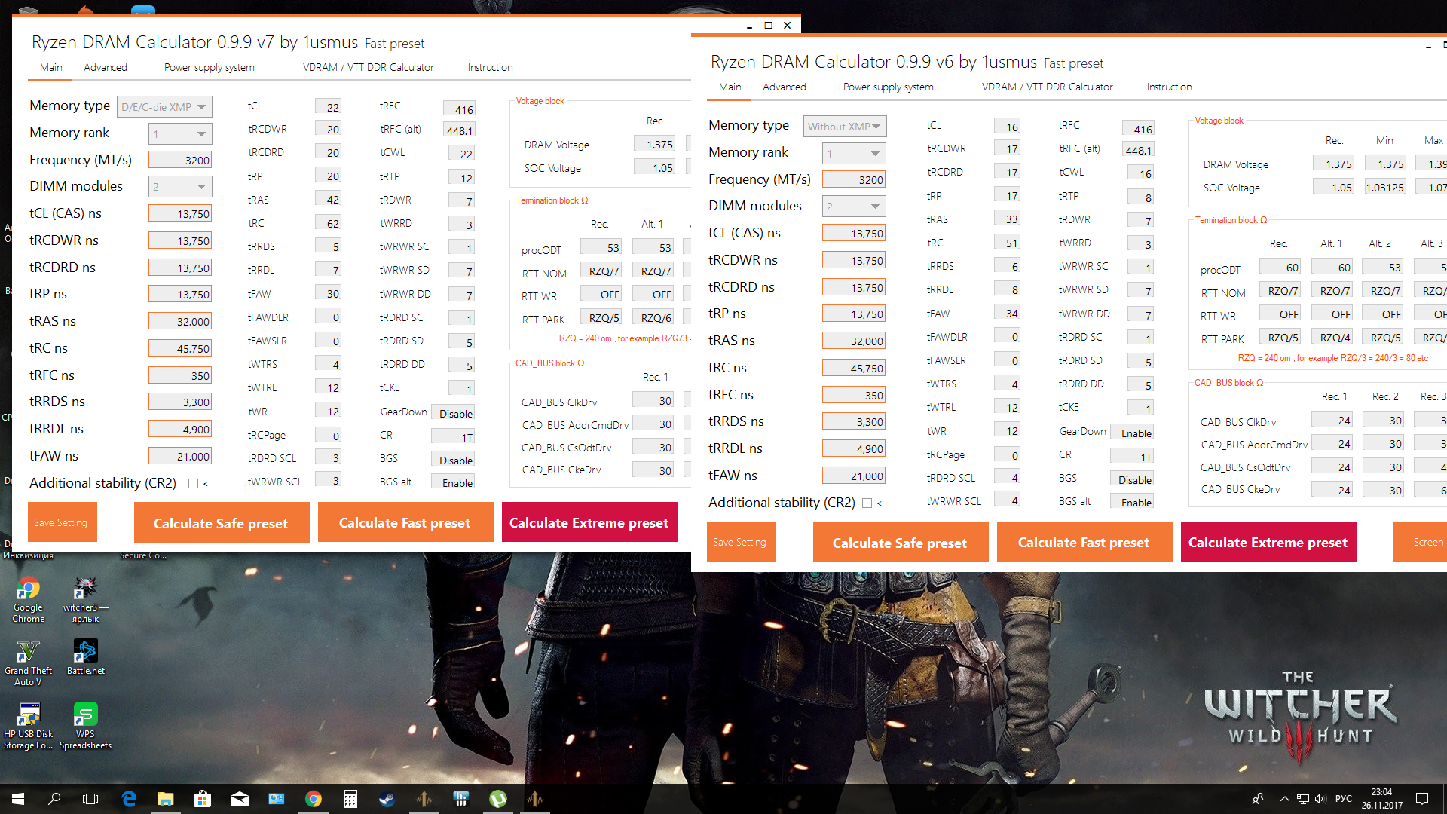The image size is (1447, 814).
Task: Open Microsoft Edge from the taskbar
Action: pos(129,799)
